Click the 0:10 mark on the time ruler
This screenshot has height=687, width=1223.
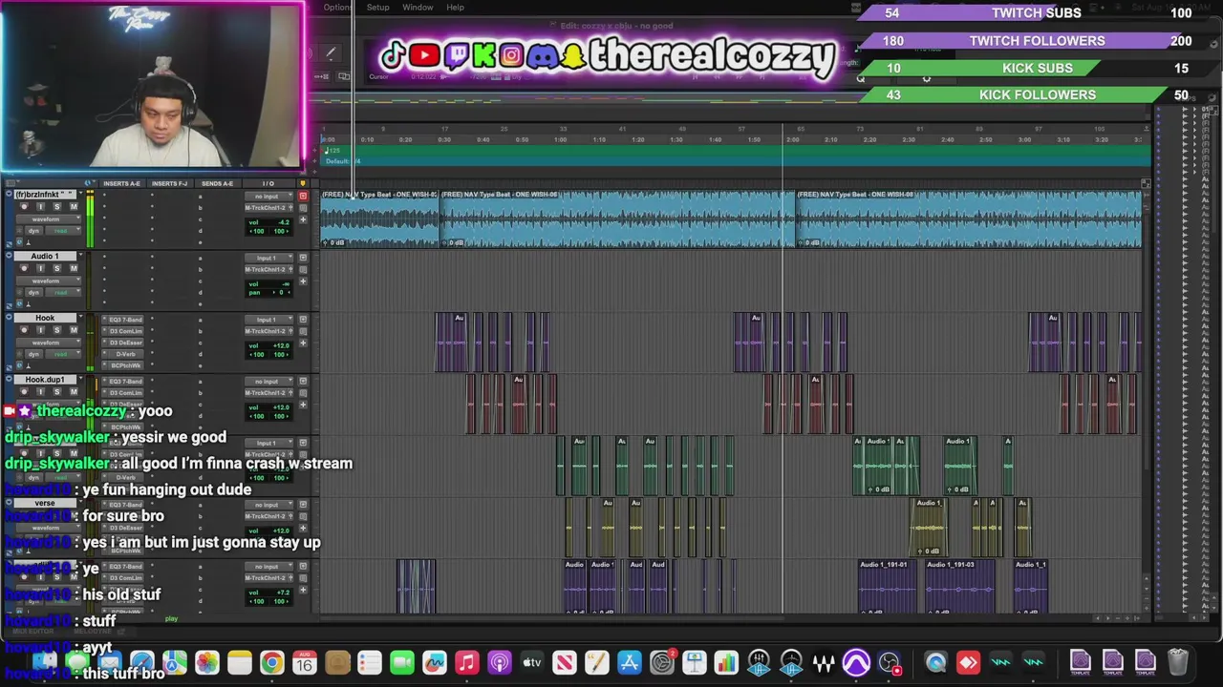pyautogui.click(x=367, y=140)
